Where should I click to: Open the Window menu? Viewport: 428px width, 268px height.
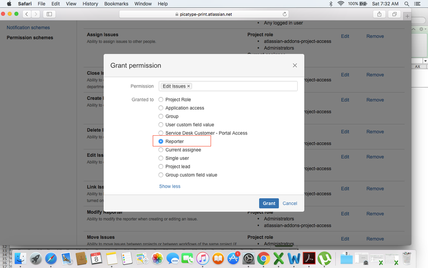click(x=143, y=4)
